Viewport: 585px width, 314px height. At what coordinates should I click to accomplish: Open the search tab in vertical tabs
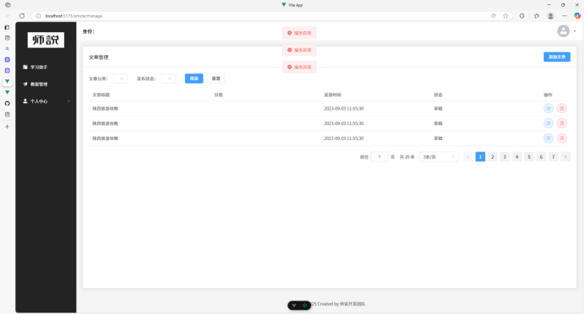(x=7, y=49)
